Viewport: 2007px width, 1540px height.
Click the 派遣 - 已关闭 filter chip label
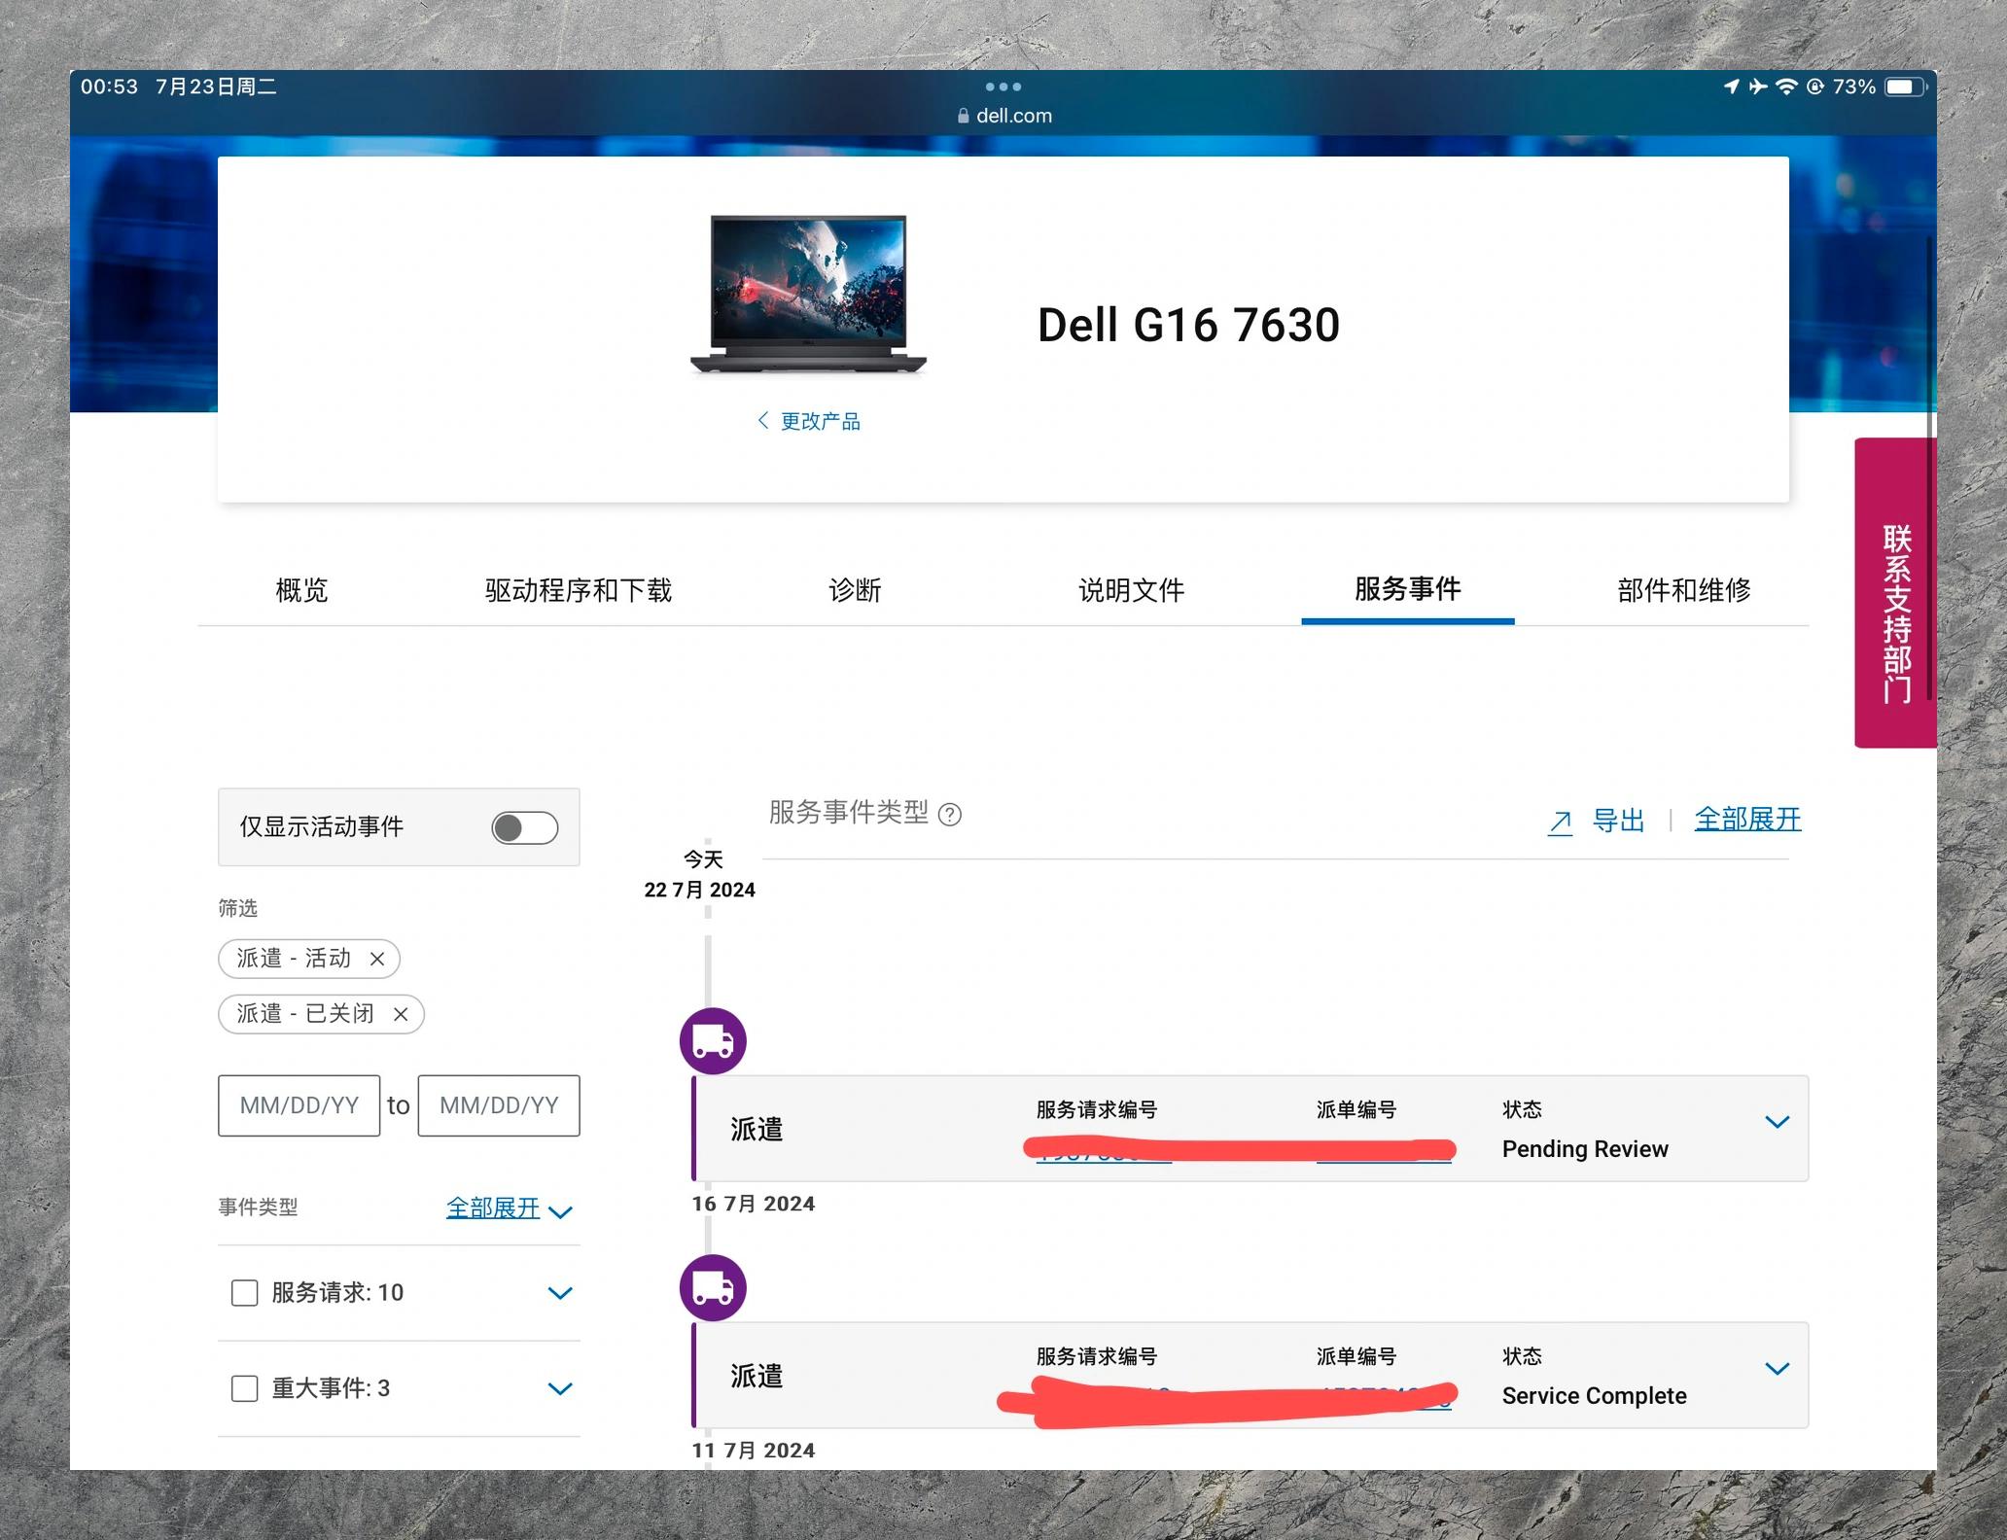pos(305,1014)
